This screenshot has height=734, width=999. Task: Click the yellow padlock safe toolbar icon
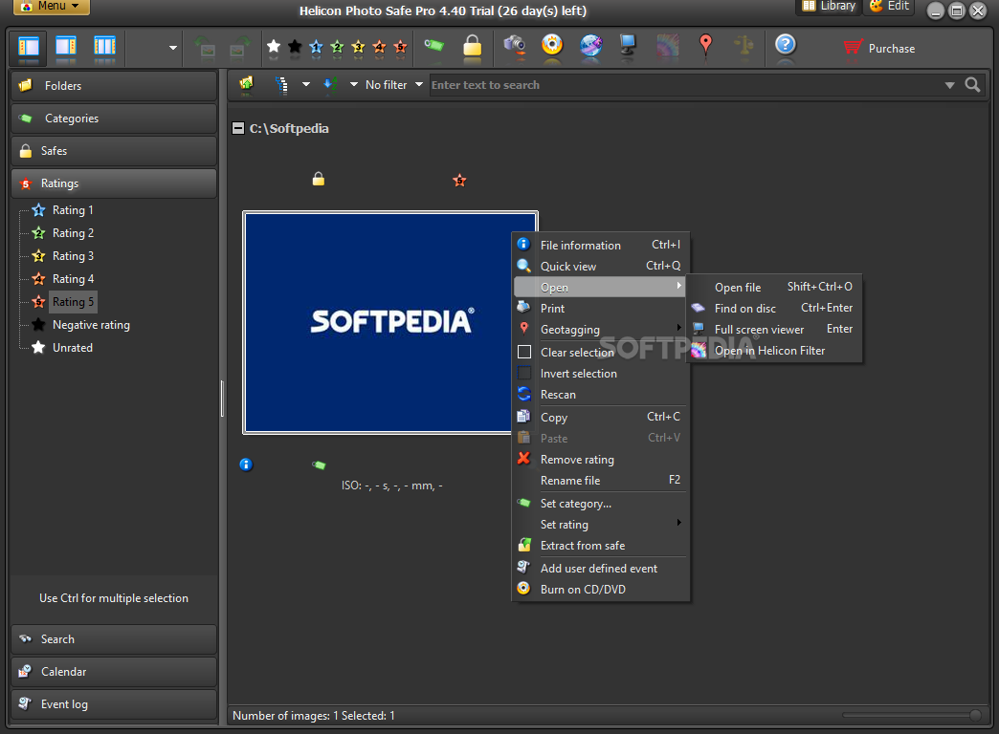[472, 46]
